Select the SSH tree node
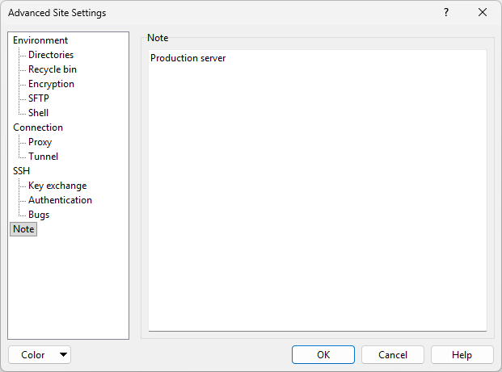 21,171
